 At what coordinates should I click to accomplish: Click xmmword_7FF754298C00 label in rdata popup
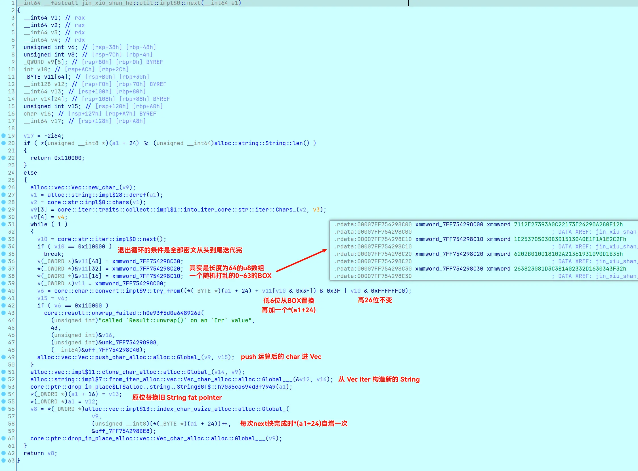(x=449, y=224)
